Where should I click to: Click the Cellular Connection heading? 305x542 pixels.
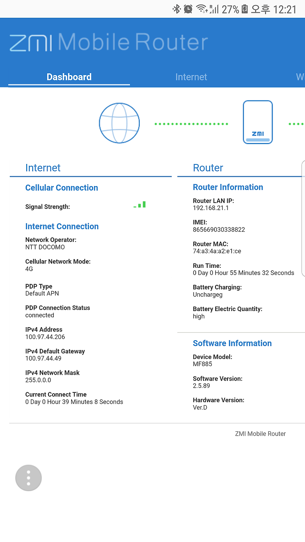pyautogui.click(x=61, y=188)
